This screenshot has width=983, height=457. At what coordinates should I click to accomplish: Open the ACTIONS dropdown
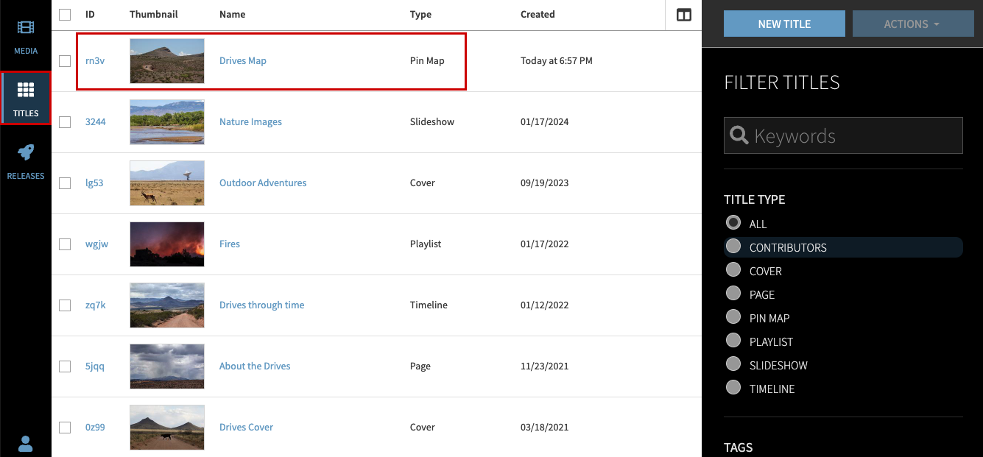[x=913, y=23]
